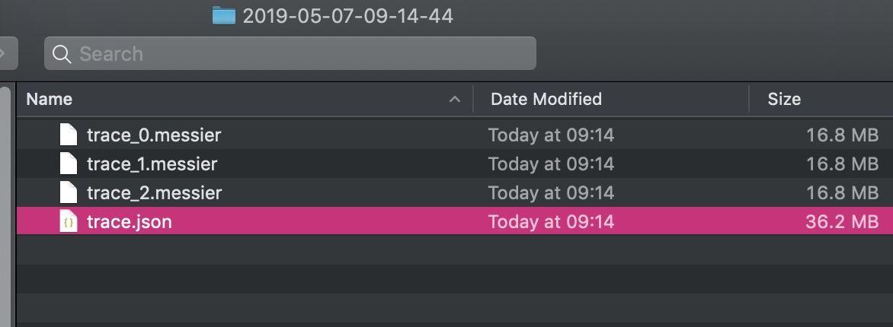
Task: Click the trace_0.messier file icon
Action: point(69,135)
